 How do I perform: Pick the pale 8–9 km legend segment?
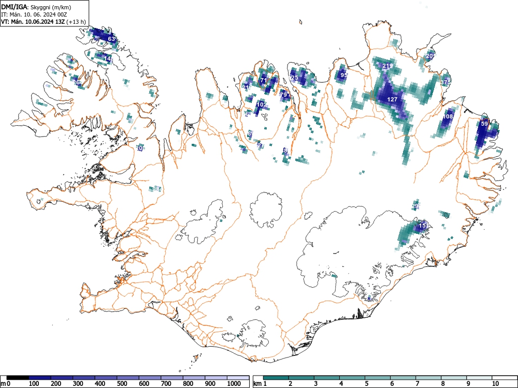pyautogui.click(x=454, y=378)
